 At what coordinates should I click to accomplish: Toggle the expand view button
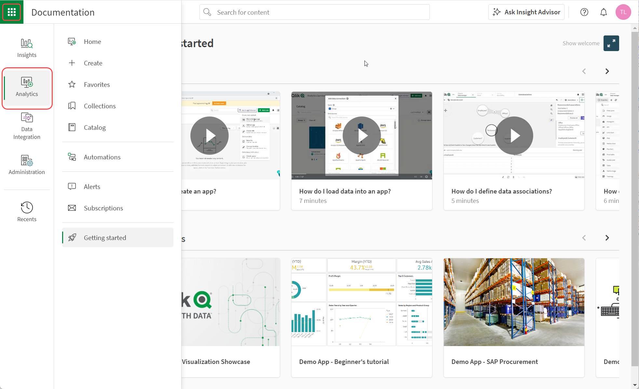(612, 43)
